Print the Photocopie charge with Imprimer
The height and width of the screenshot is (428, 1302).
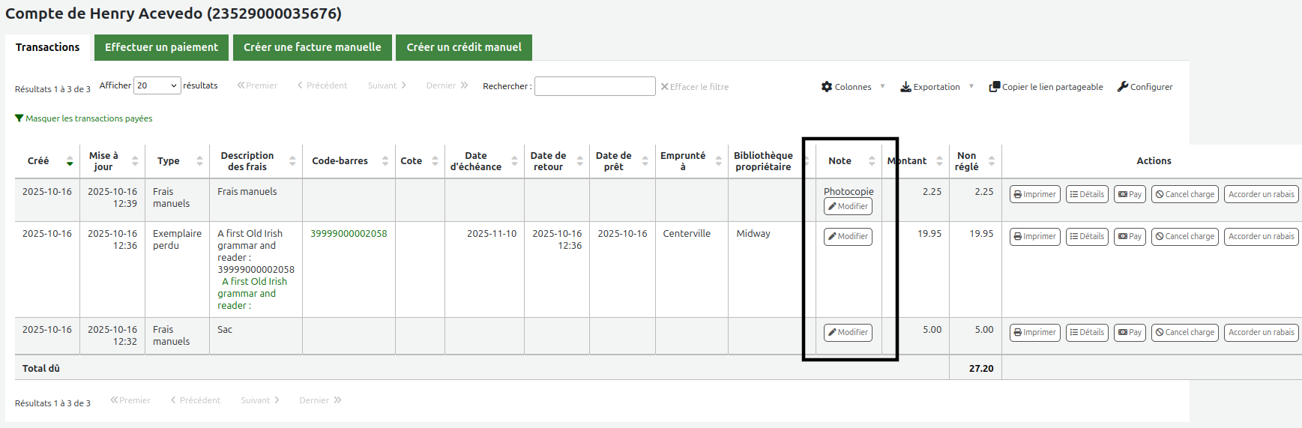[1034, 194]
